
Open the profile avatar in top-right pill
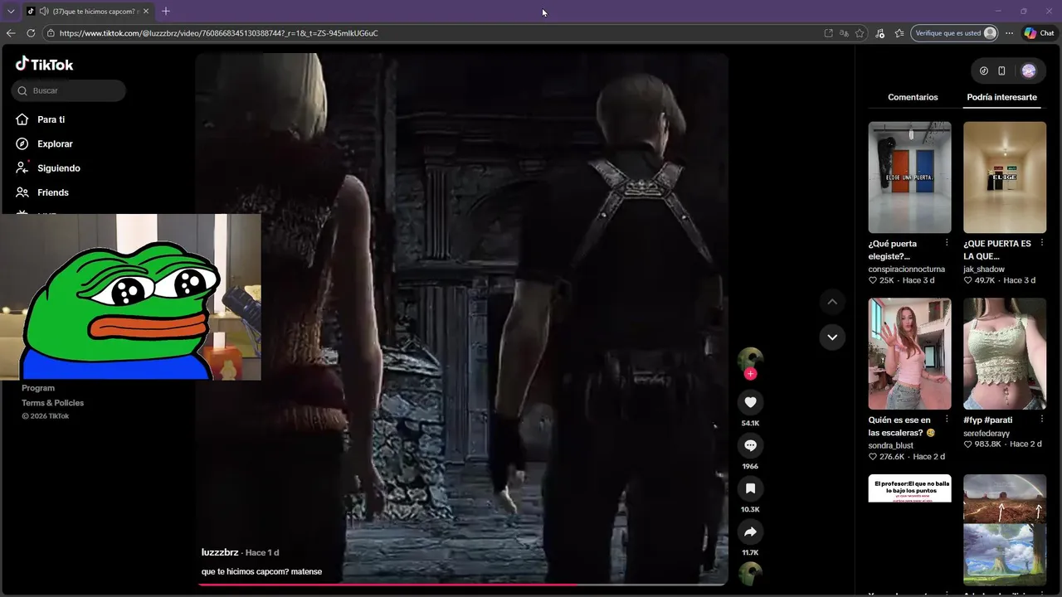coord(1029,70)
